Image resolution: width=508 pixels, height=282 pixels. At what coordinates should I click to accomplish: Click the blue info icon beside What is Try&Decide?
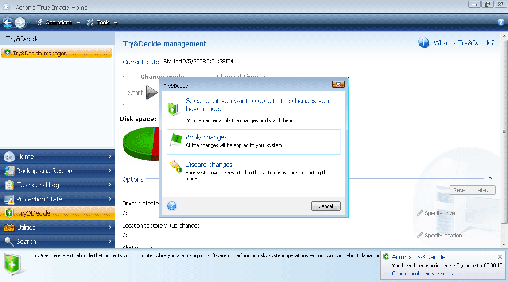click(423, 42)
